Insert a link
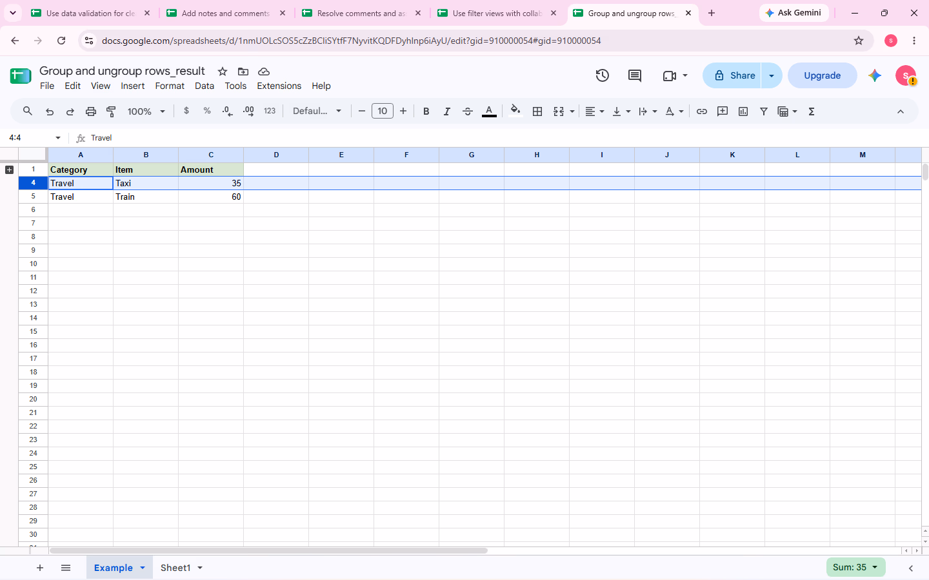This screenshot has width=929, height=580. tap(702, 111)
